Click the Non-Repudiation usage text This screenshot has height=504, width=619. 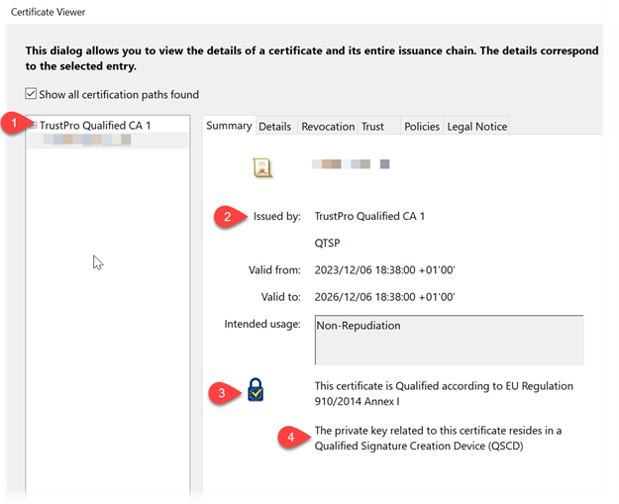click(x=359, y=326)
